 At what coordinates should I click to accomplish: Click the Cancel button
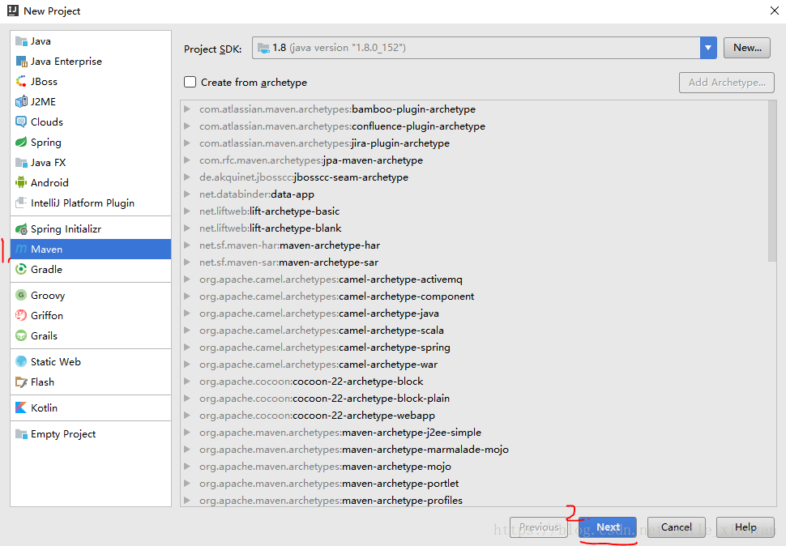point(677,527)
